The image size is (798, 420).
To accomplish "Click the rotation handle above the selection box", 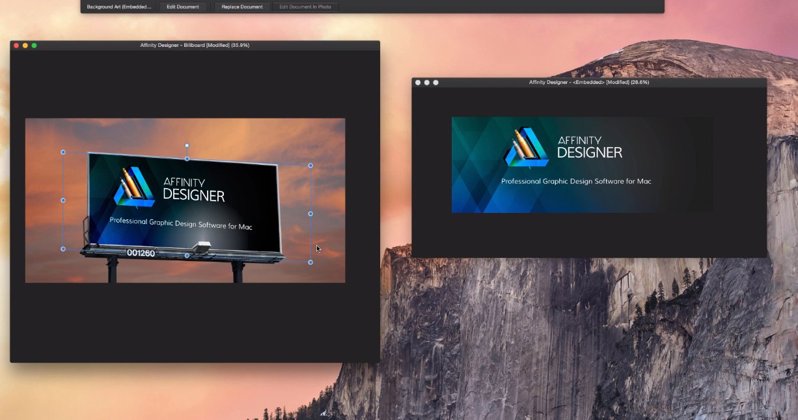I will click(187, 145).
